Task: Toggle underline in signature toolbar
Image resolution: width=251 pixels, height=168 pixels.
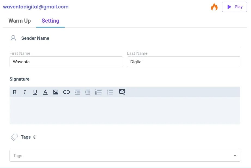Action: (35, 92)
